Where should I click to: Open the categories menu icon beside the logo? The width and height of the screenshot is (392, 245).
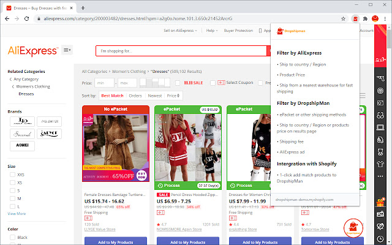[x=67, y=50]
